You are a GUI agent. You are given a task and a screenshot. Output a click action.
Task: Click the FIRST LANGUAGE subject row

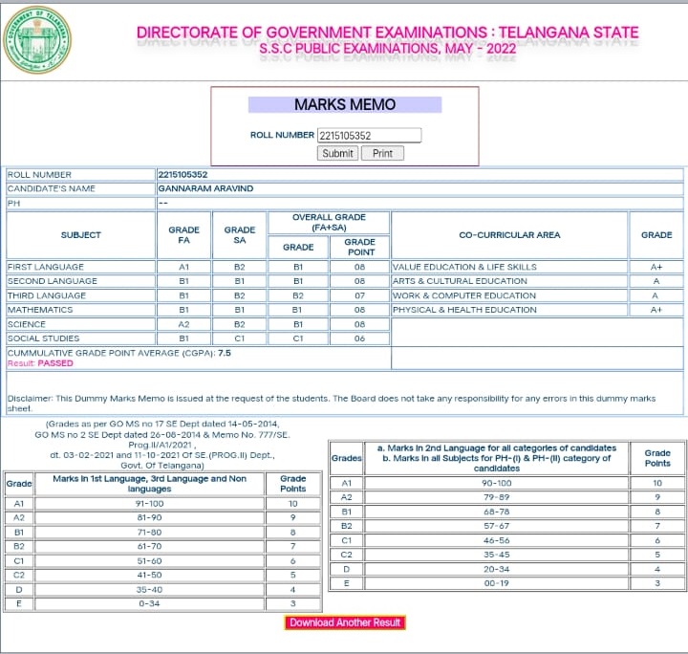tap(198, 267)
